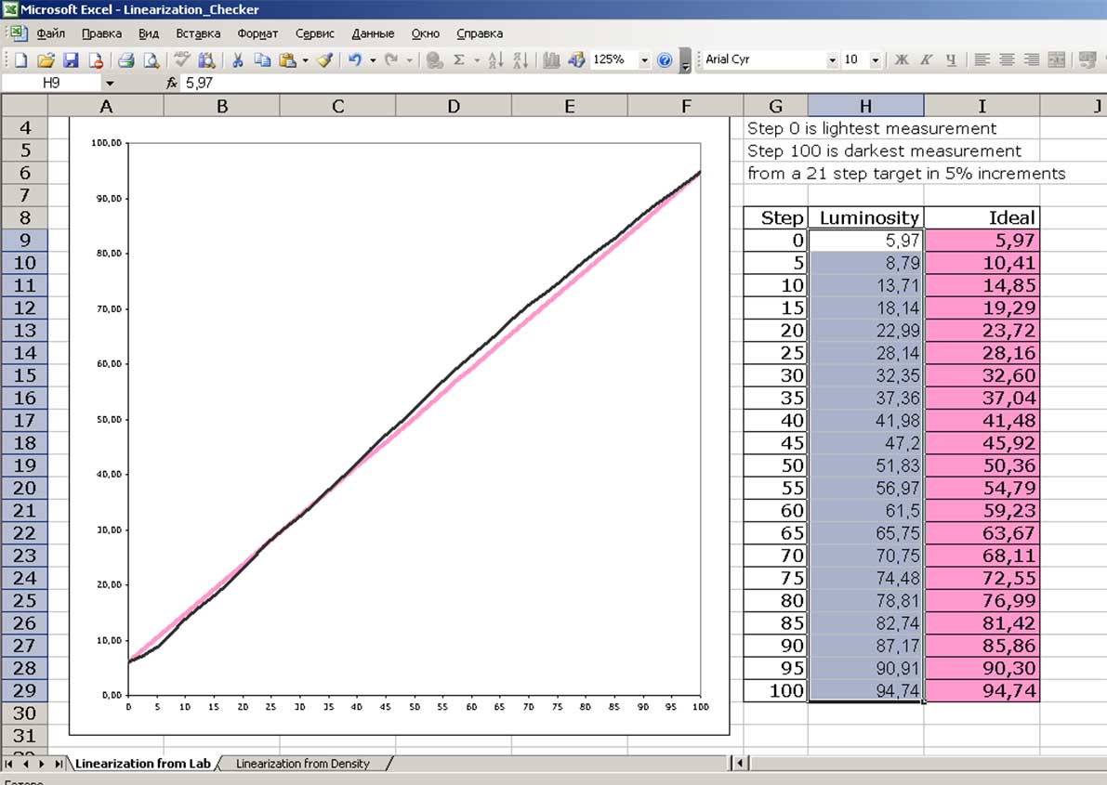Undo the last action with the Undo arrow
This screenshot has height=785, width=1107.
click(x=355, y=60)
